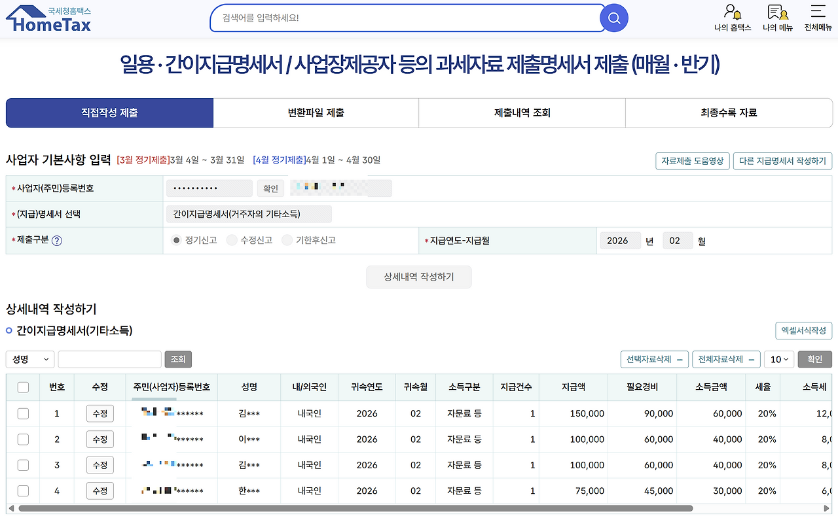Click 상세내역 작성하기 button
The width and height of the screenshot is (838, 518).
pos(419,277)
